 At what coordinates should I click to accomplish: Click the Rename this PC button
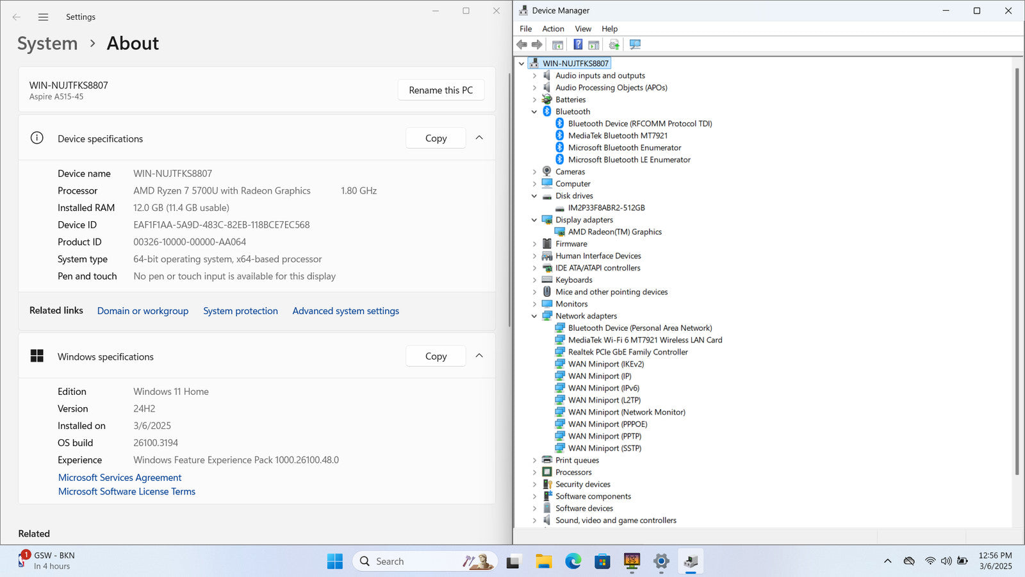(441, 90)
